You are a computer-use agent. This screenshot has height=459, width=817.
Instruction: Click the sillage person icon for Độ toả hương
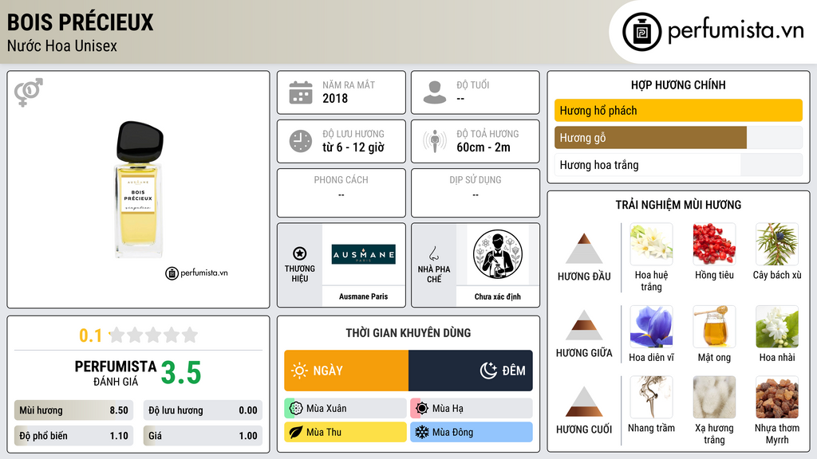coord(435,141)
